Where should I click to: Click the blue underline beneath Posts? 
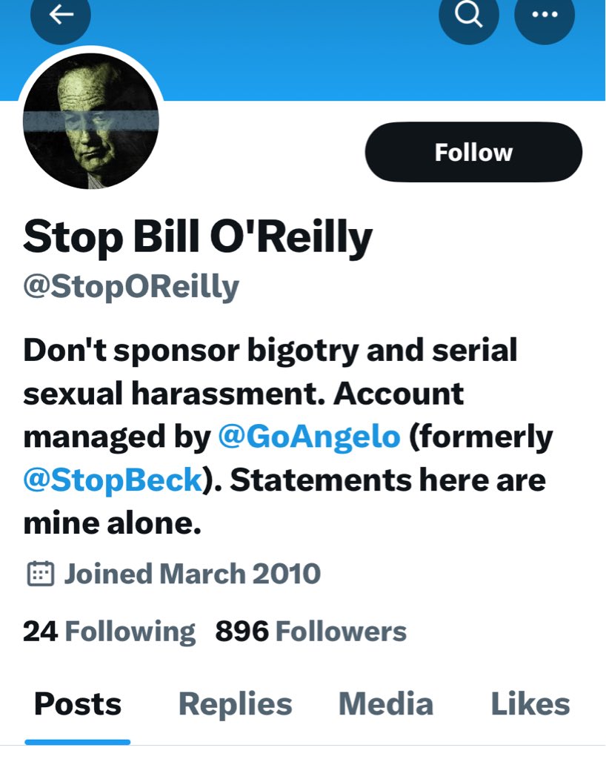coord(78,741)
